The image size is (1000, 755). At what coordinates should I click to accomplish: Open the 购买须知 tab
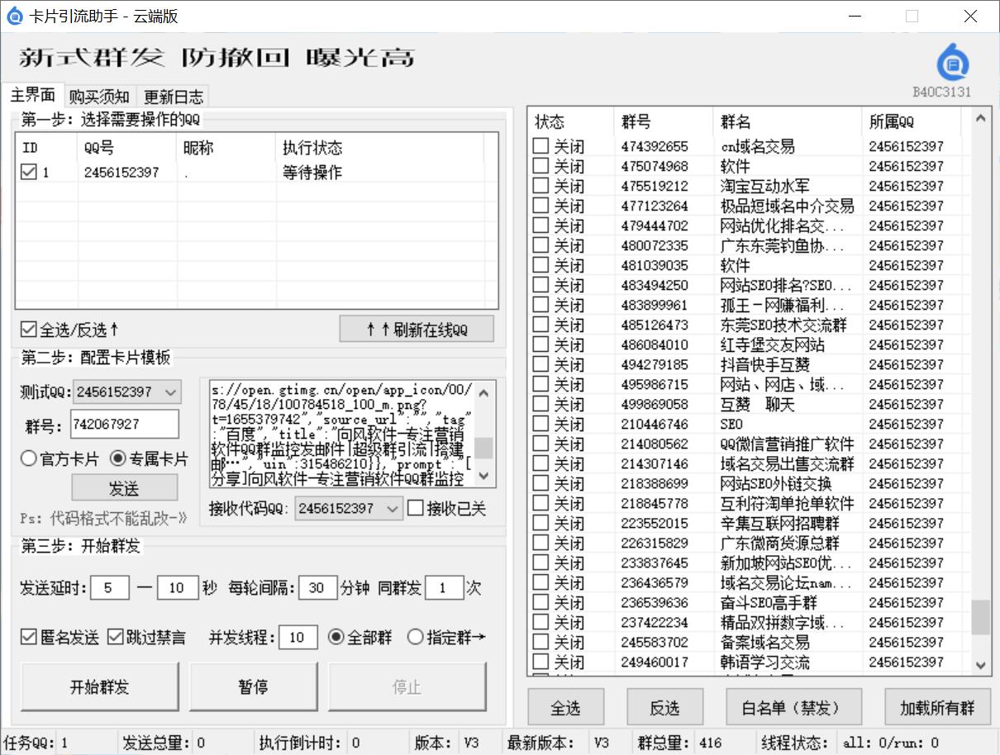coord(99,97)
